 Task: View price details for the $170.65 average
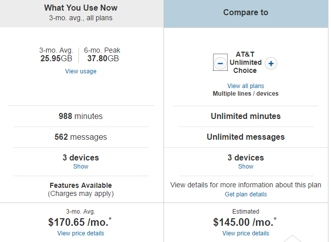(x=80, y=233)
